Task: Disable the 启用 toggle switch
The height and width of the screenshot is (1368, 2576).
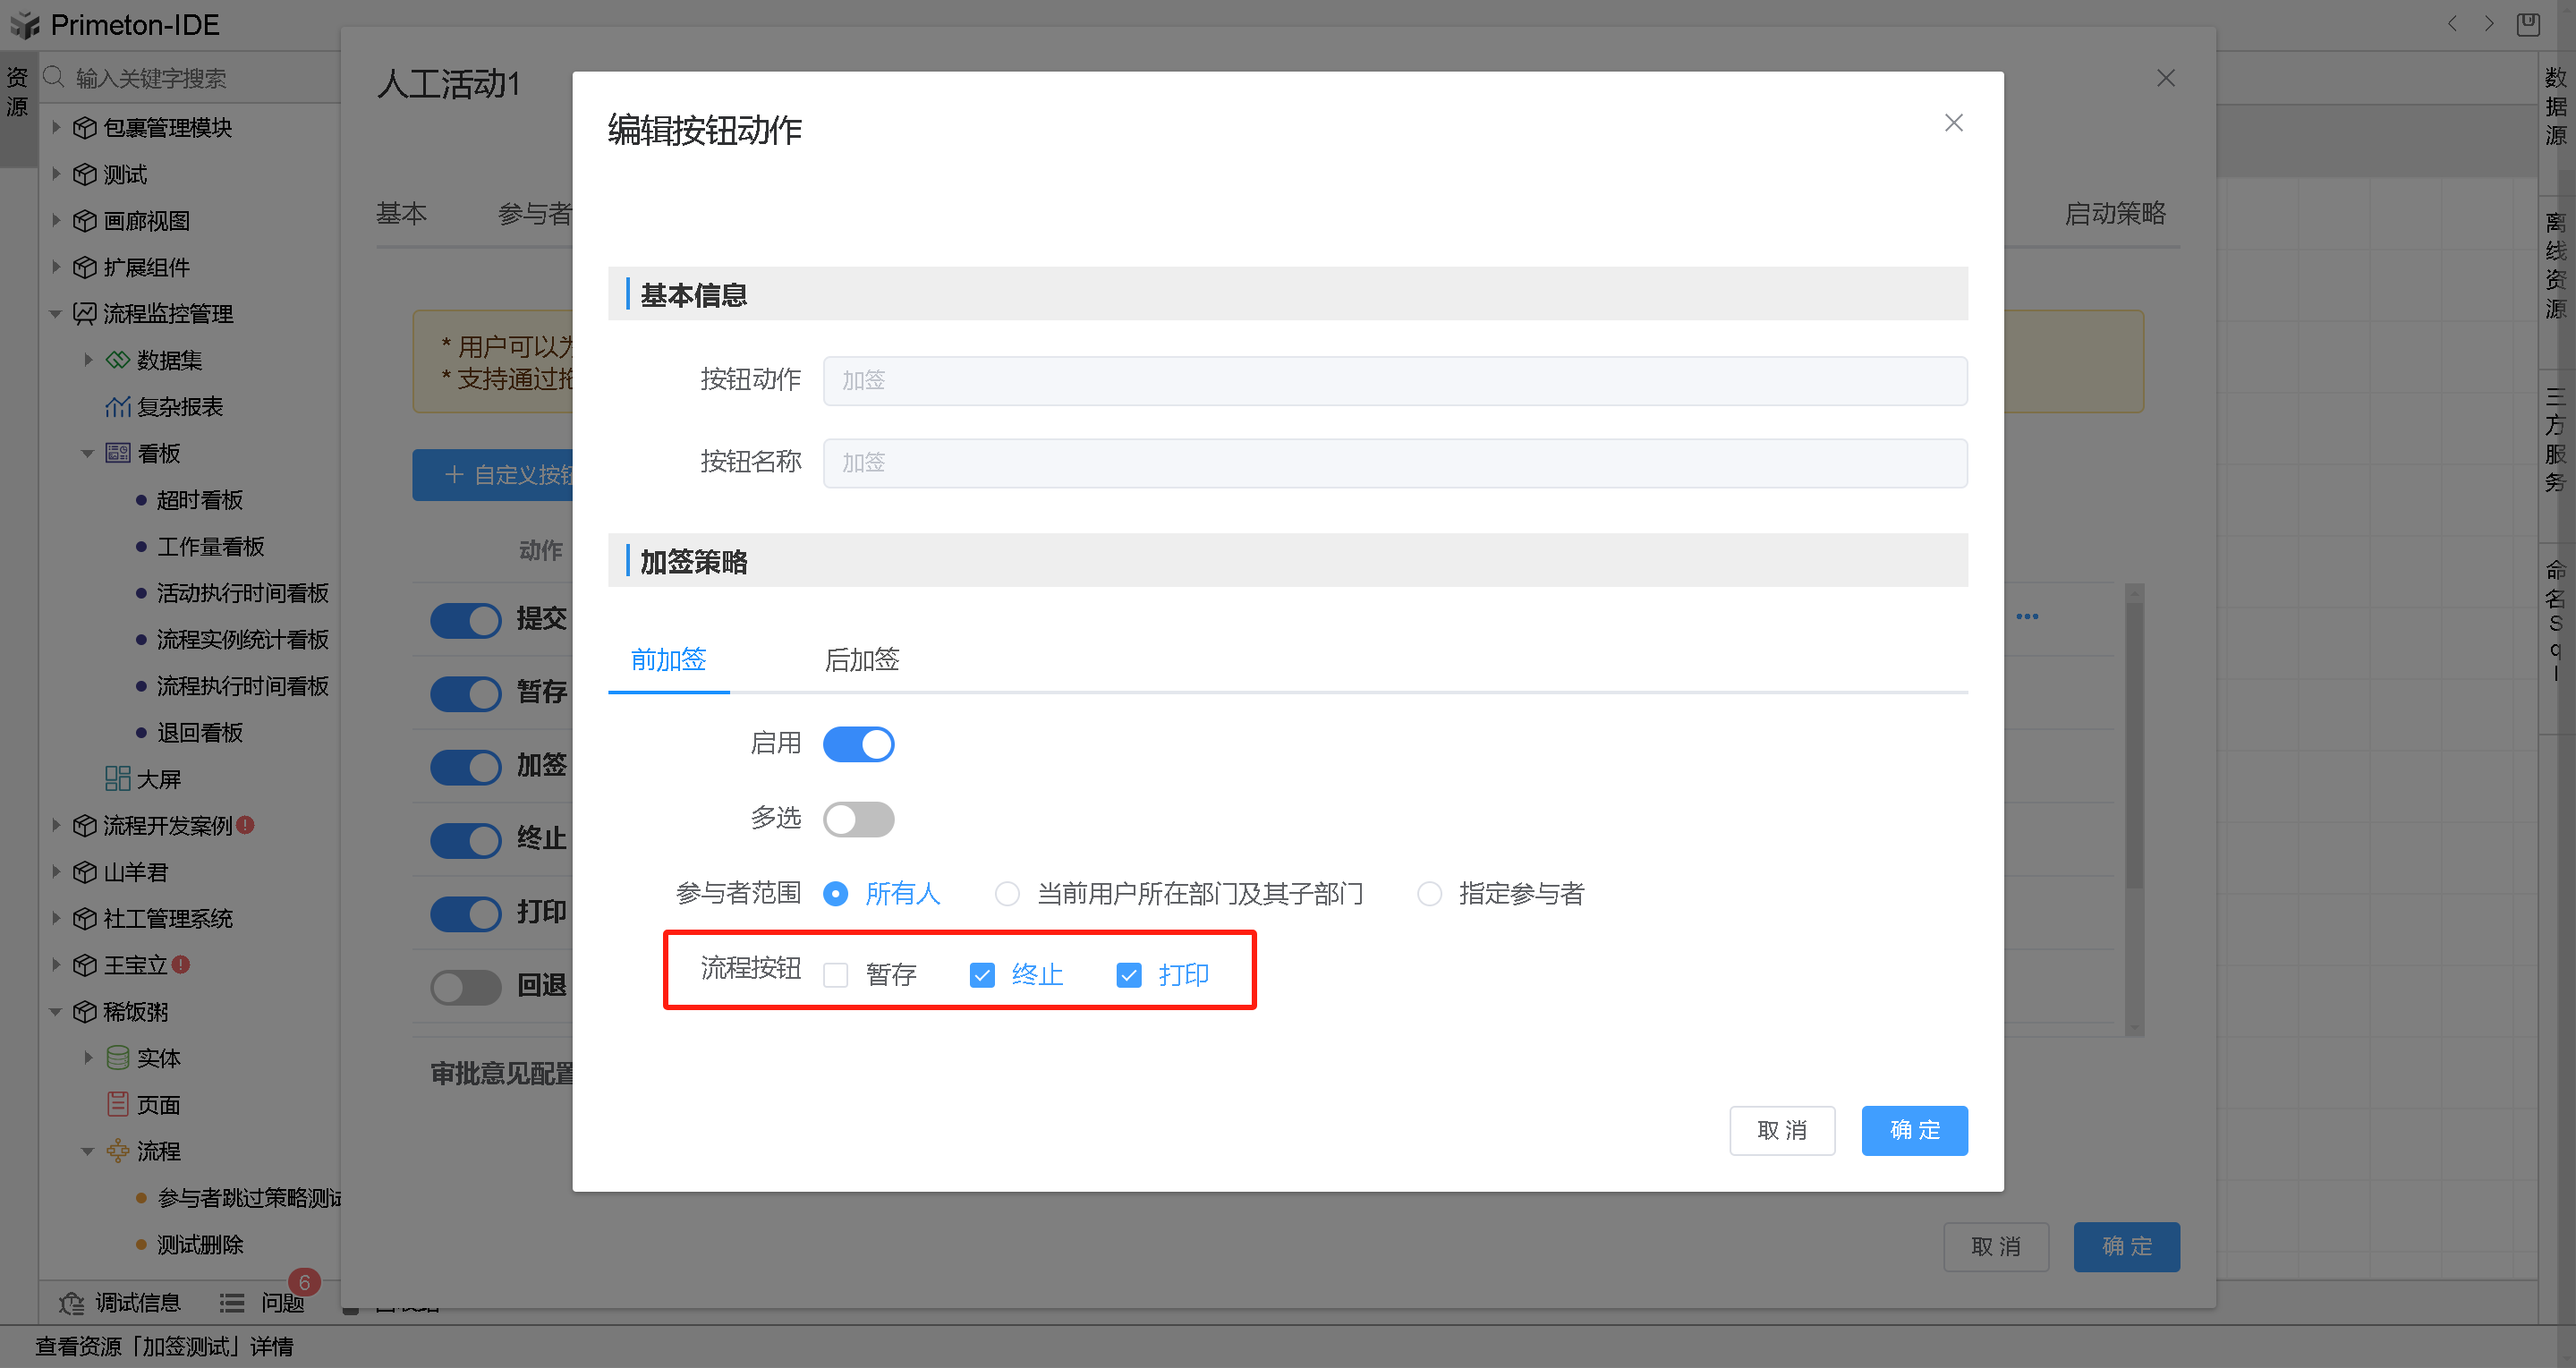Action: (858, 744)
